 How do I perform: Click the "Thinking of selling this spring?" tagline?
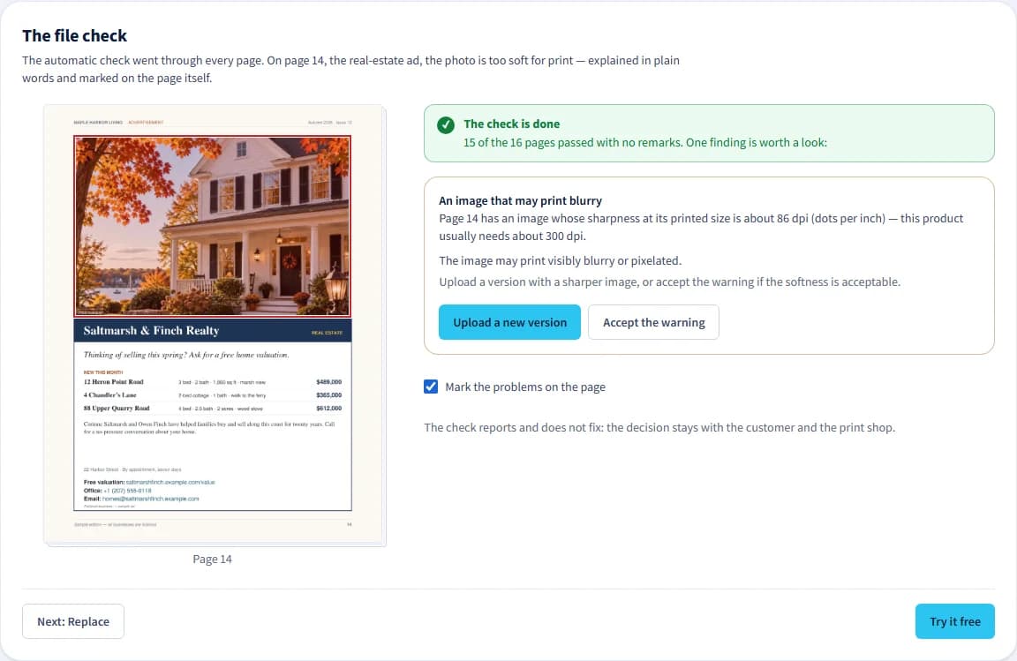click(186, 355)
